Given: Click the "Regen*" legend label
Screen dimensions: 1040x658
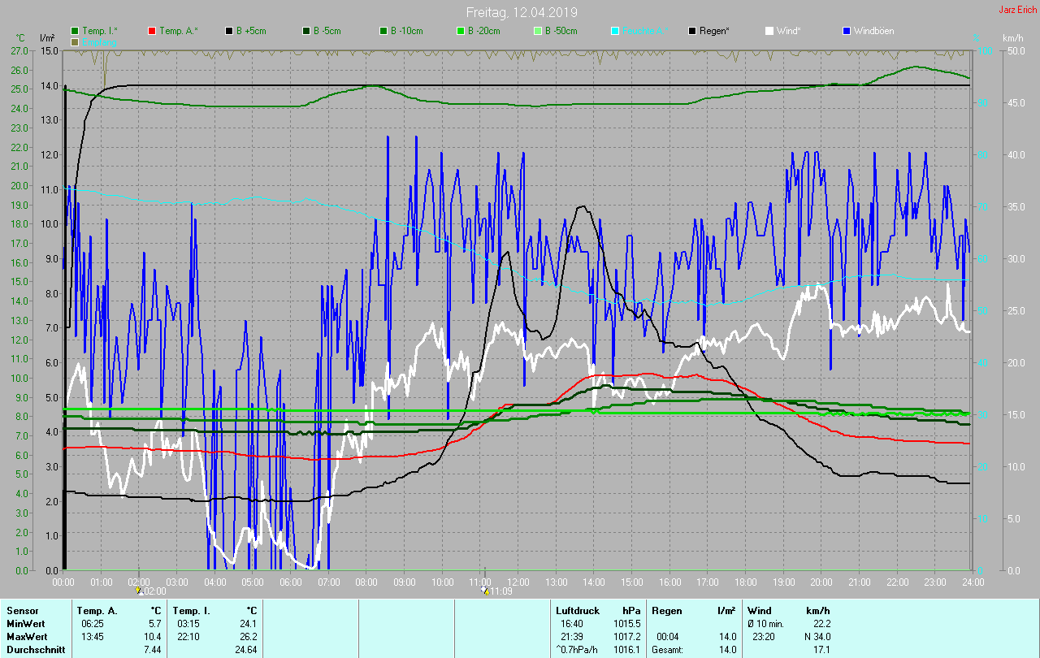Looking at the screenshot, I should click(714, 31).
